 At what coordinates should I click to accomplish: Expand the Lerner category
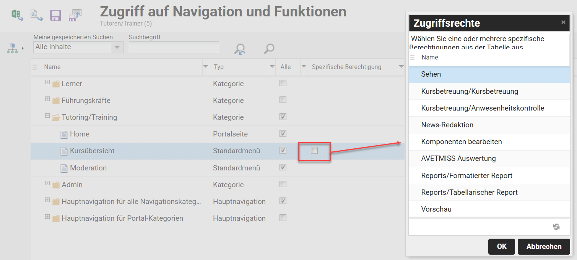pyautogui.click(x=47, y=82)
